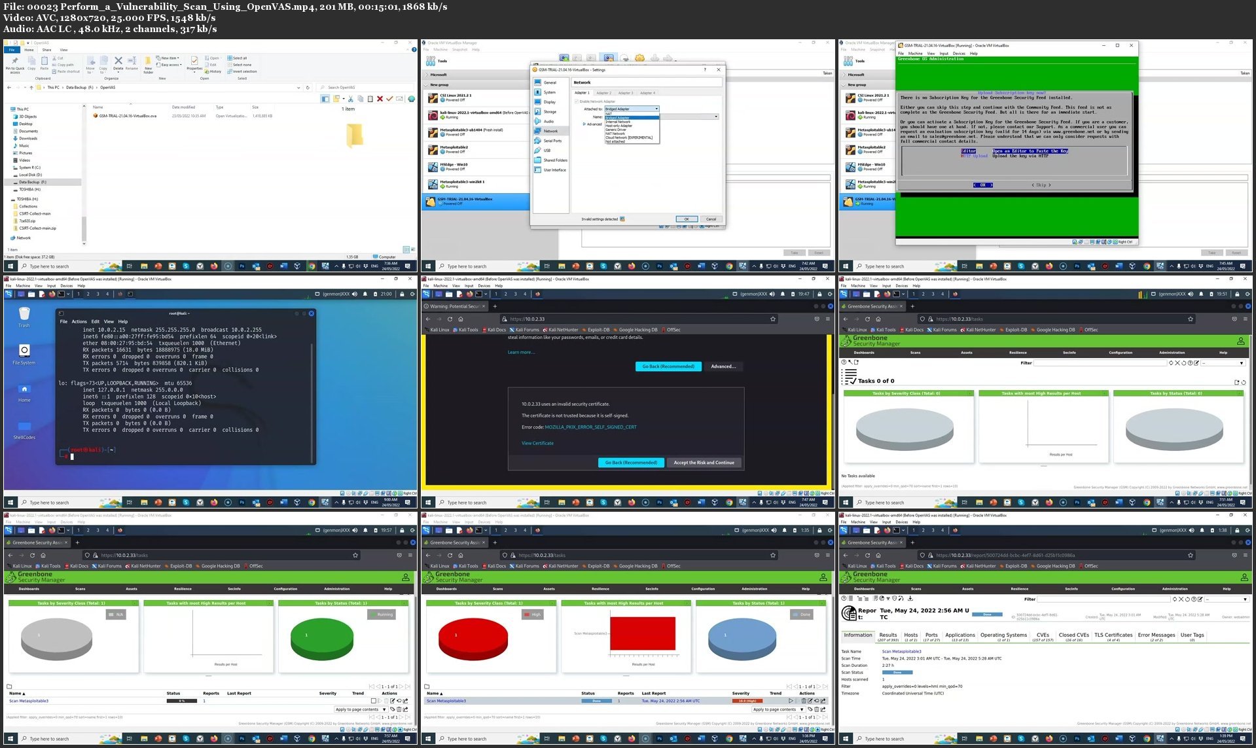Toggle Running legend in tasks by status chart
Viewport: 1256px width, 748px height.
coord(382,614)
